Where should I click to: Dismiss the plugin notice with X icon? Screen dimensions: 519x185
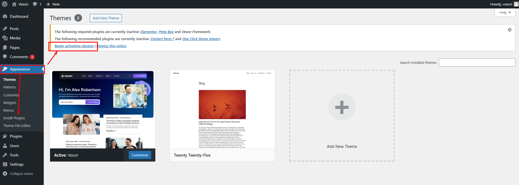510,30
